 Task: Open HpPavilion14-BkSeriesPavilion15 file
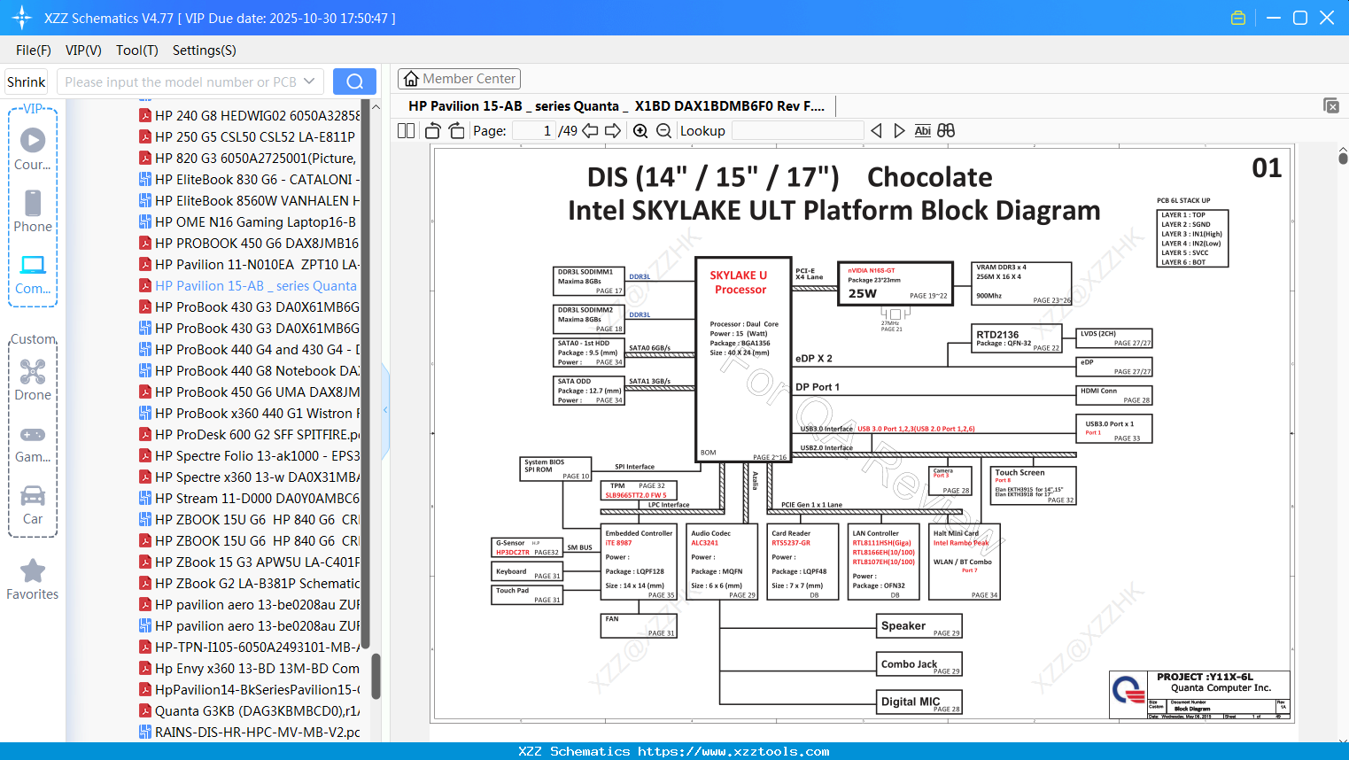(249, 689)
